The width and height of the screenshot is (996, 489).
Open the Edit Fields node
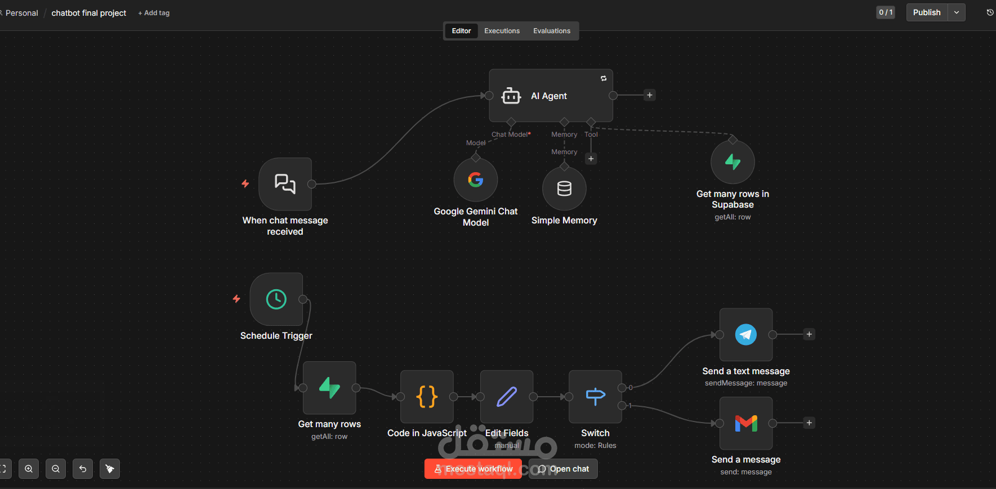coord(507,397)
